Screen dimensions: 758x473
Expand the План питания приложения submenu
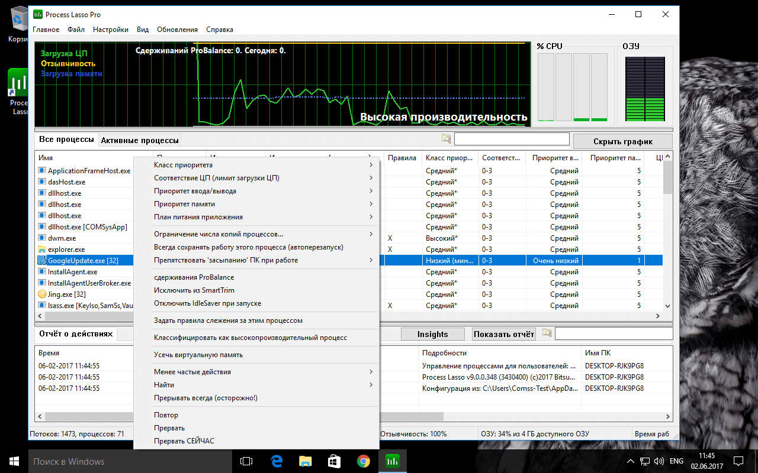coord(256,217)
